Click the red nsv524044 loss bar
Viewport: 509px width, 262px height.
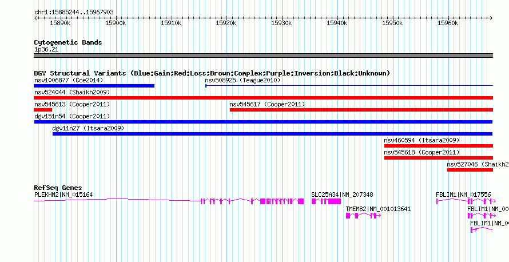(x=264, y=98)
